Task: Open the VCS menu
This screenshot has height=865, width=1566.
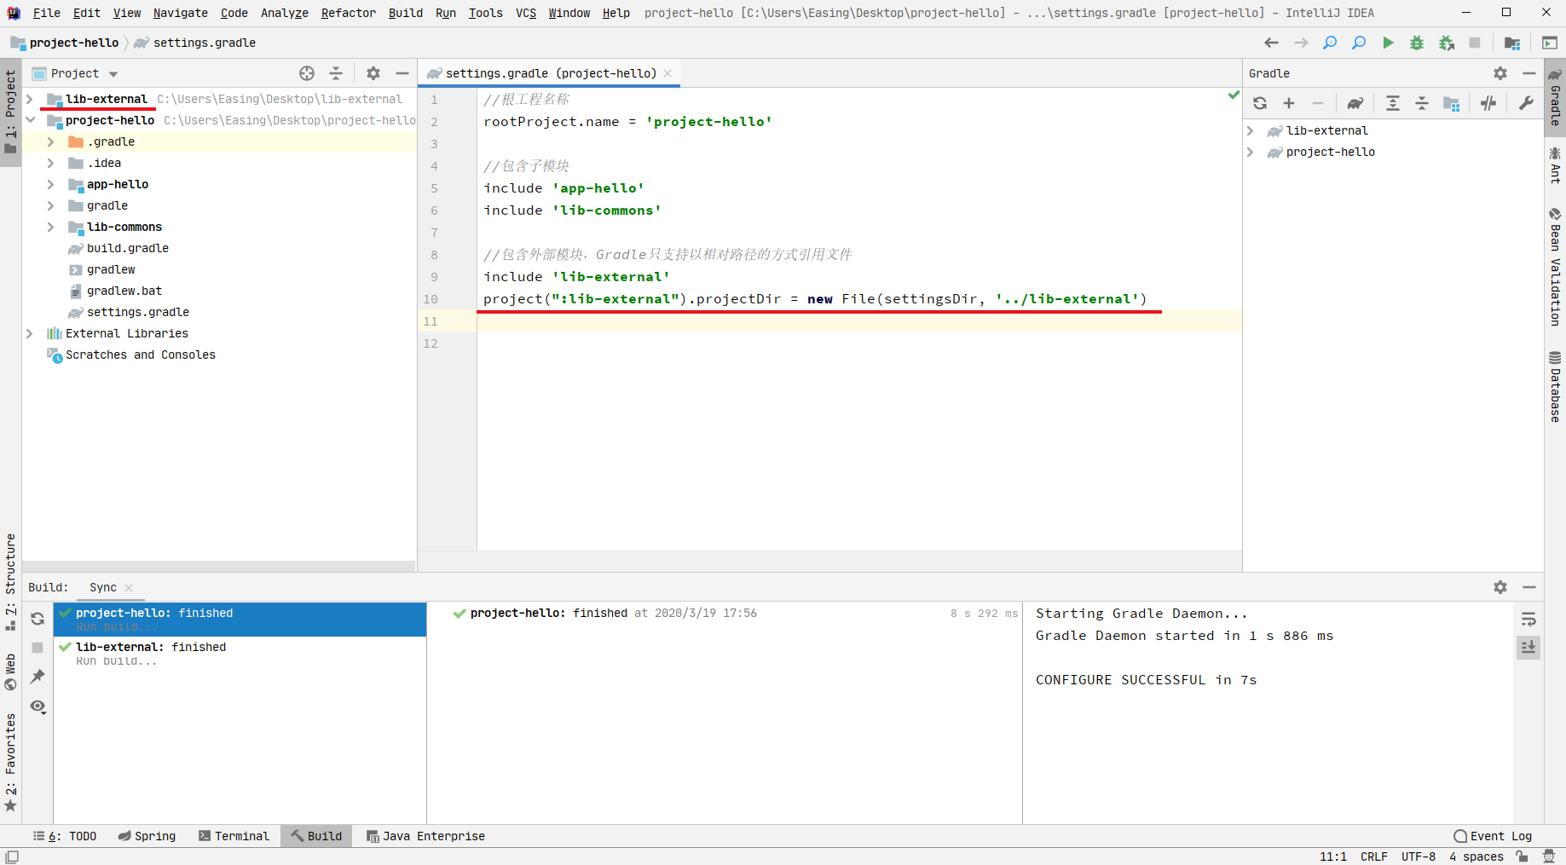Action: click(x=526, y=13)
